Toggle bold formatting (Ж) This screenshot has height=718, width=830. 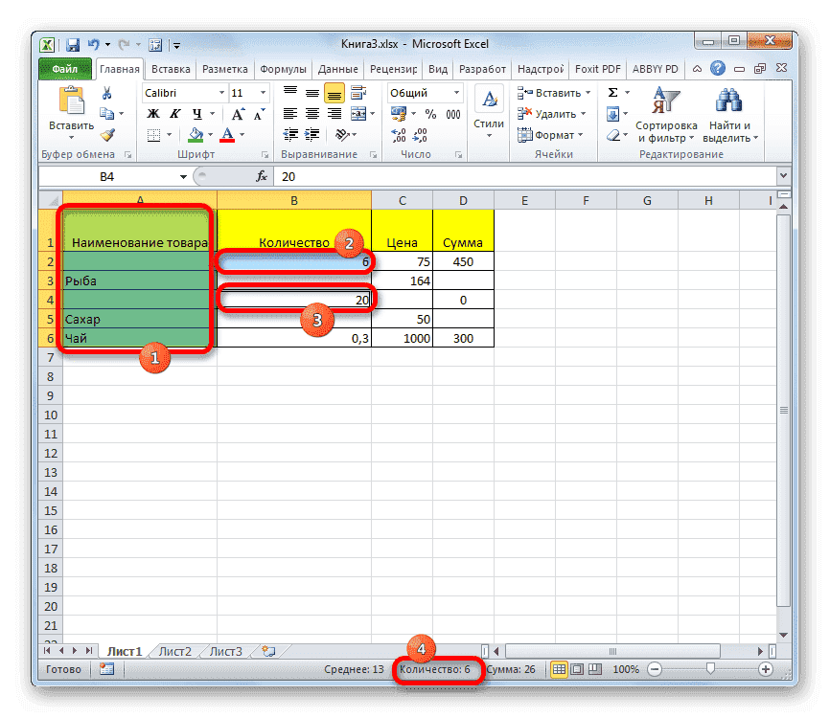(152, 113)
